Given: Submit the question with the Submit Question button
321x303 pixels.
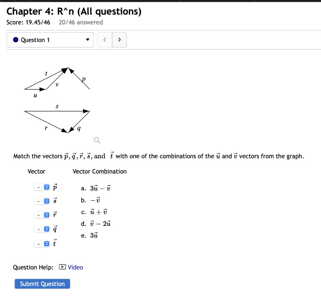Looking at the screenshot, I should pyautogui.click(x=42, y=284).
